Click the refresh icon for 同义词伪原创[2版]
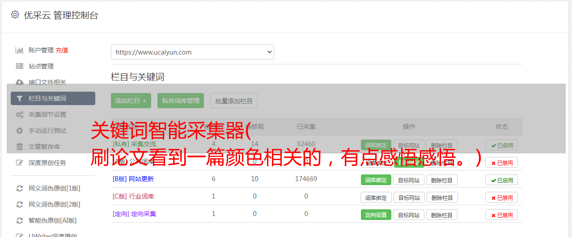This screenshot has height=237, width=572. 19,204
